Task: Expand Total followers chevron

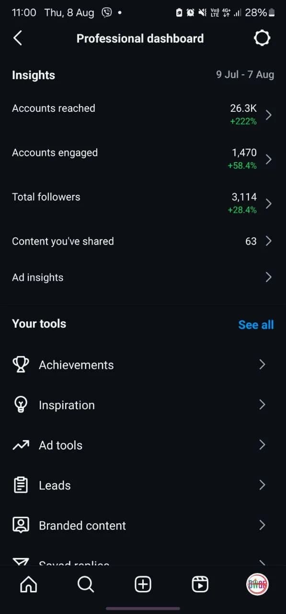Action: pyautogui.click(x=269, y=203)
